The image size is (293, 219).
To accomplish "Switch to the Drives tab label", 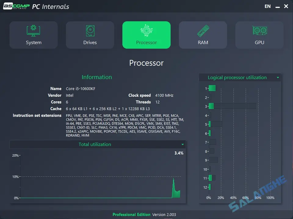I will tap(90, 43).
